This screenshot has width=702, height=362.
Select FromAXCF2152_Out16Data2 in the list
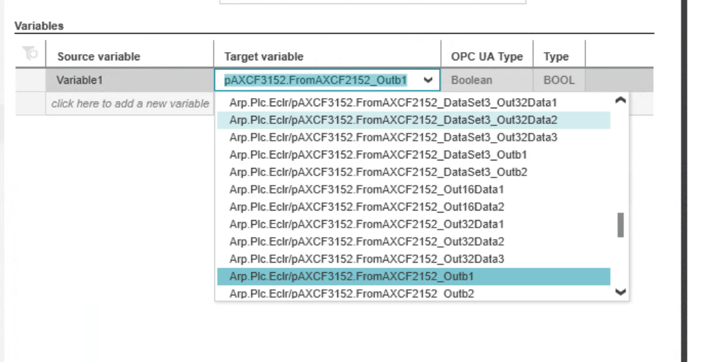click(x=414, y=207)
